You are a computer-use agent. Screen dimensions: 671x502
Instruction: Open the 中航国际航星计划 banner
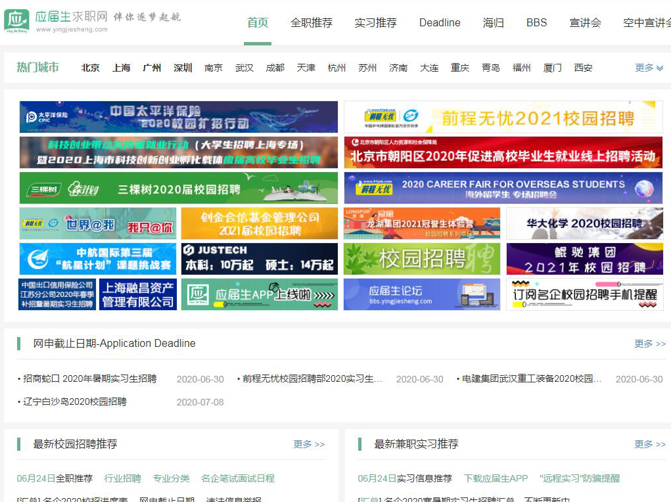coord(97,259)
